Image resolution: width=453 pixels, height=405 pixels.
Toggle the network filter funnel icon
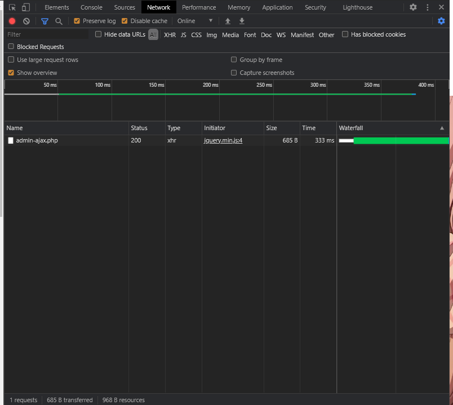45,21
